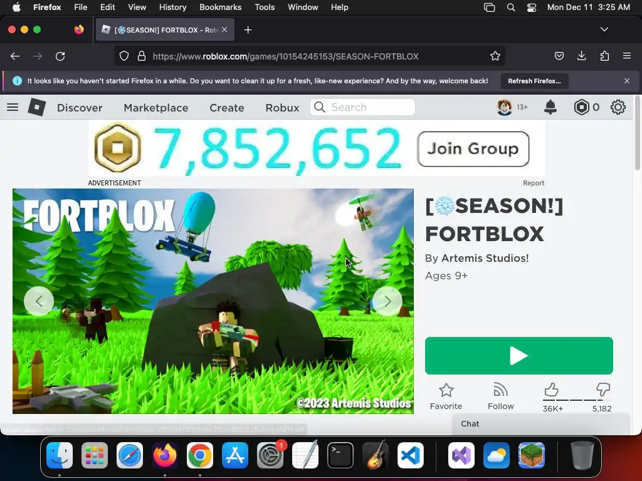The height and width of the screenshot is (481, 642).
Task: Launch Google Chrome from the Dock
Action: (x=200, y=455)
